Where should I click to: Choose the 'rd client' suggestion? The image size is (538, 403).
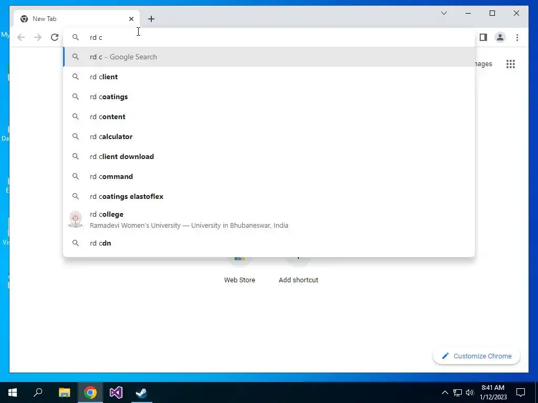[x=269, y=77]
